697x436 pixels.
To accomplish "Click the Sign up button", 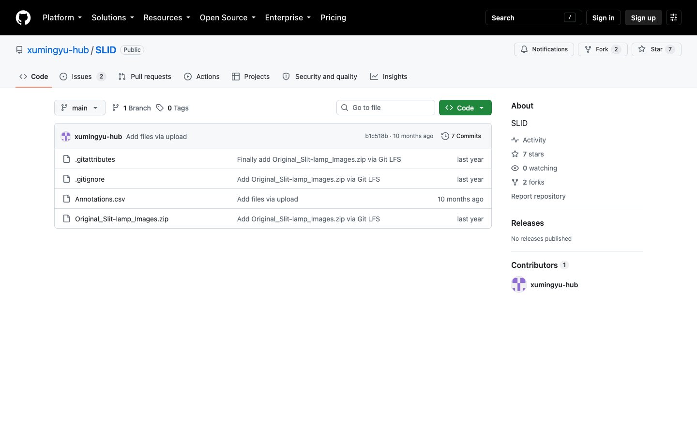I will 643,17.
